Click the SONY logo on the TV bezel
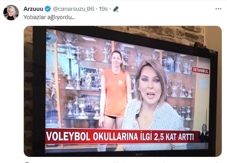Viewport: 227px width, 163px height. [x=140, y=154]
